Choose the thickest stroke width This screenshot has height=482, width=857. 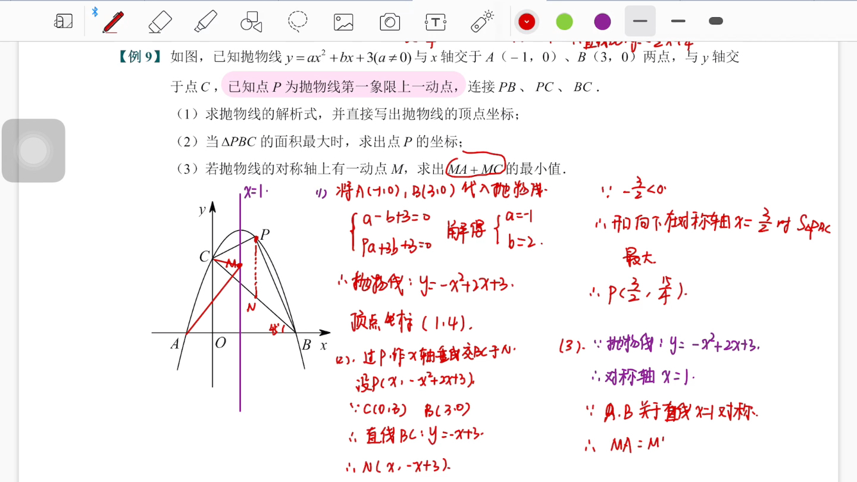coord(715,21)
